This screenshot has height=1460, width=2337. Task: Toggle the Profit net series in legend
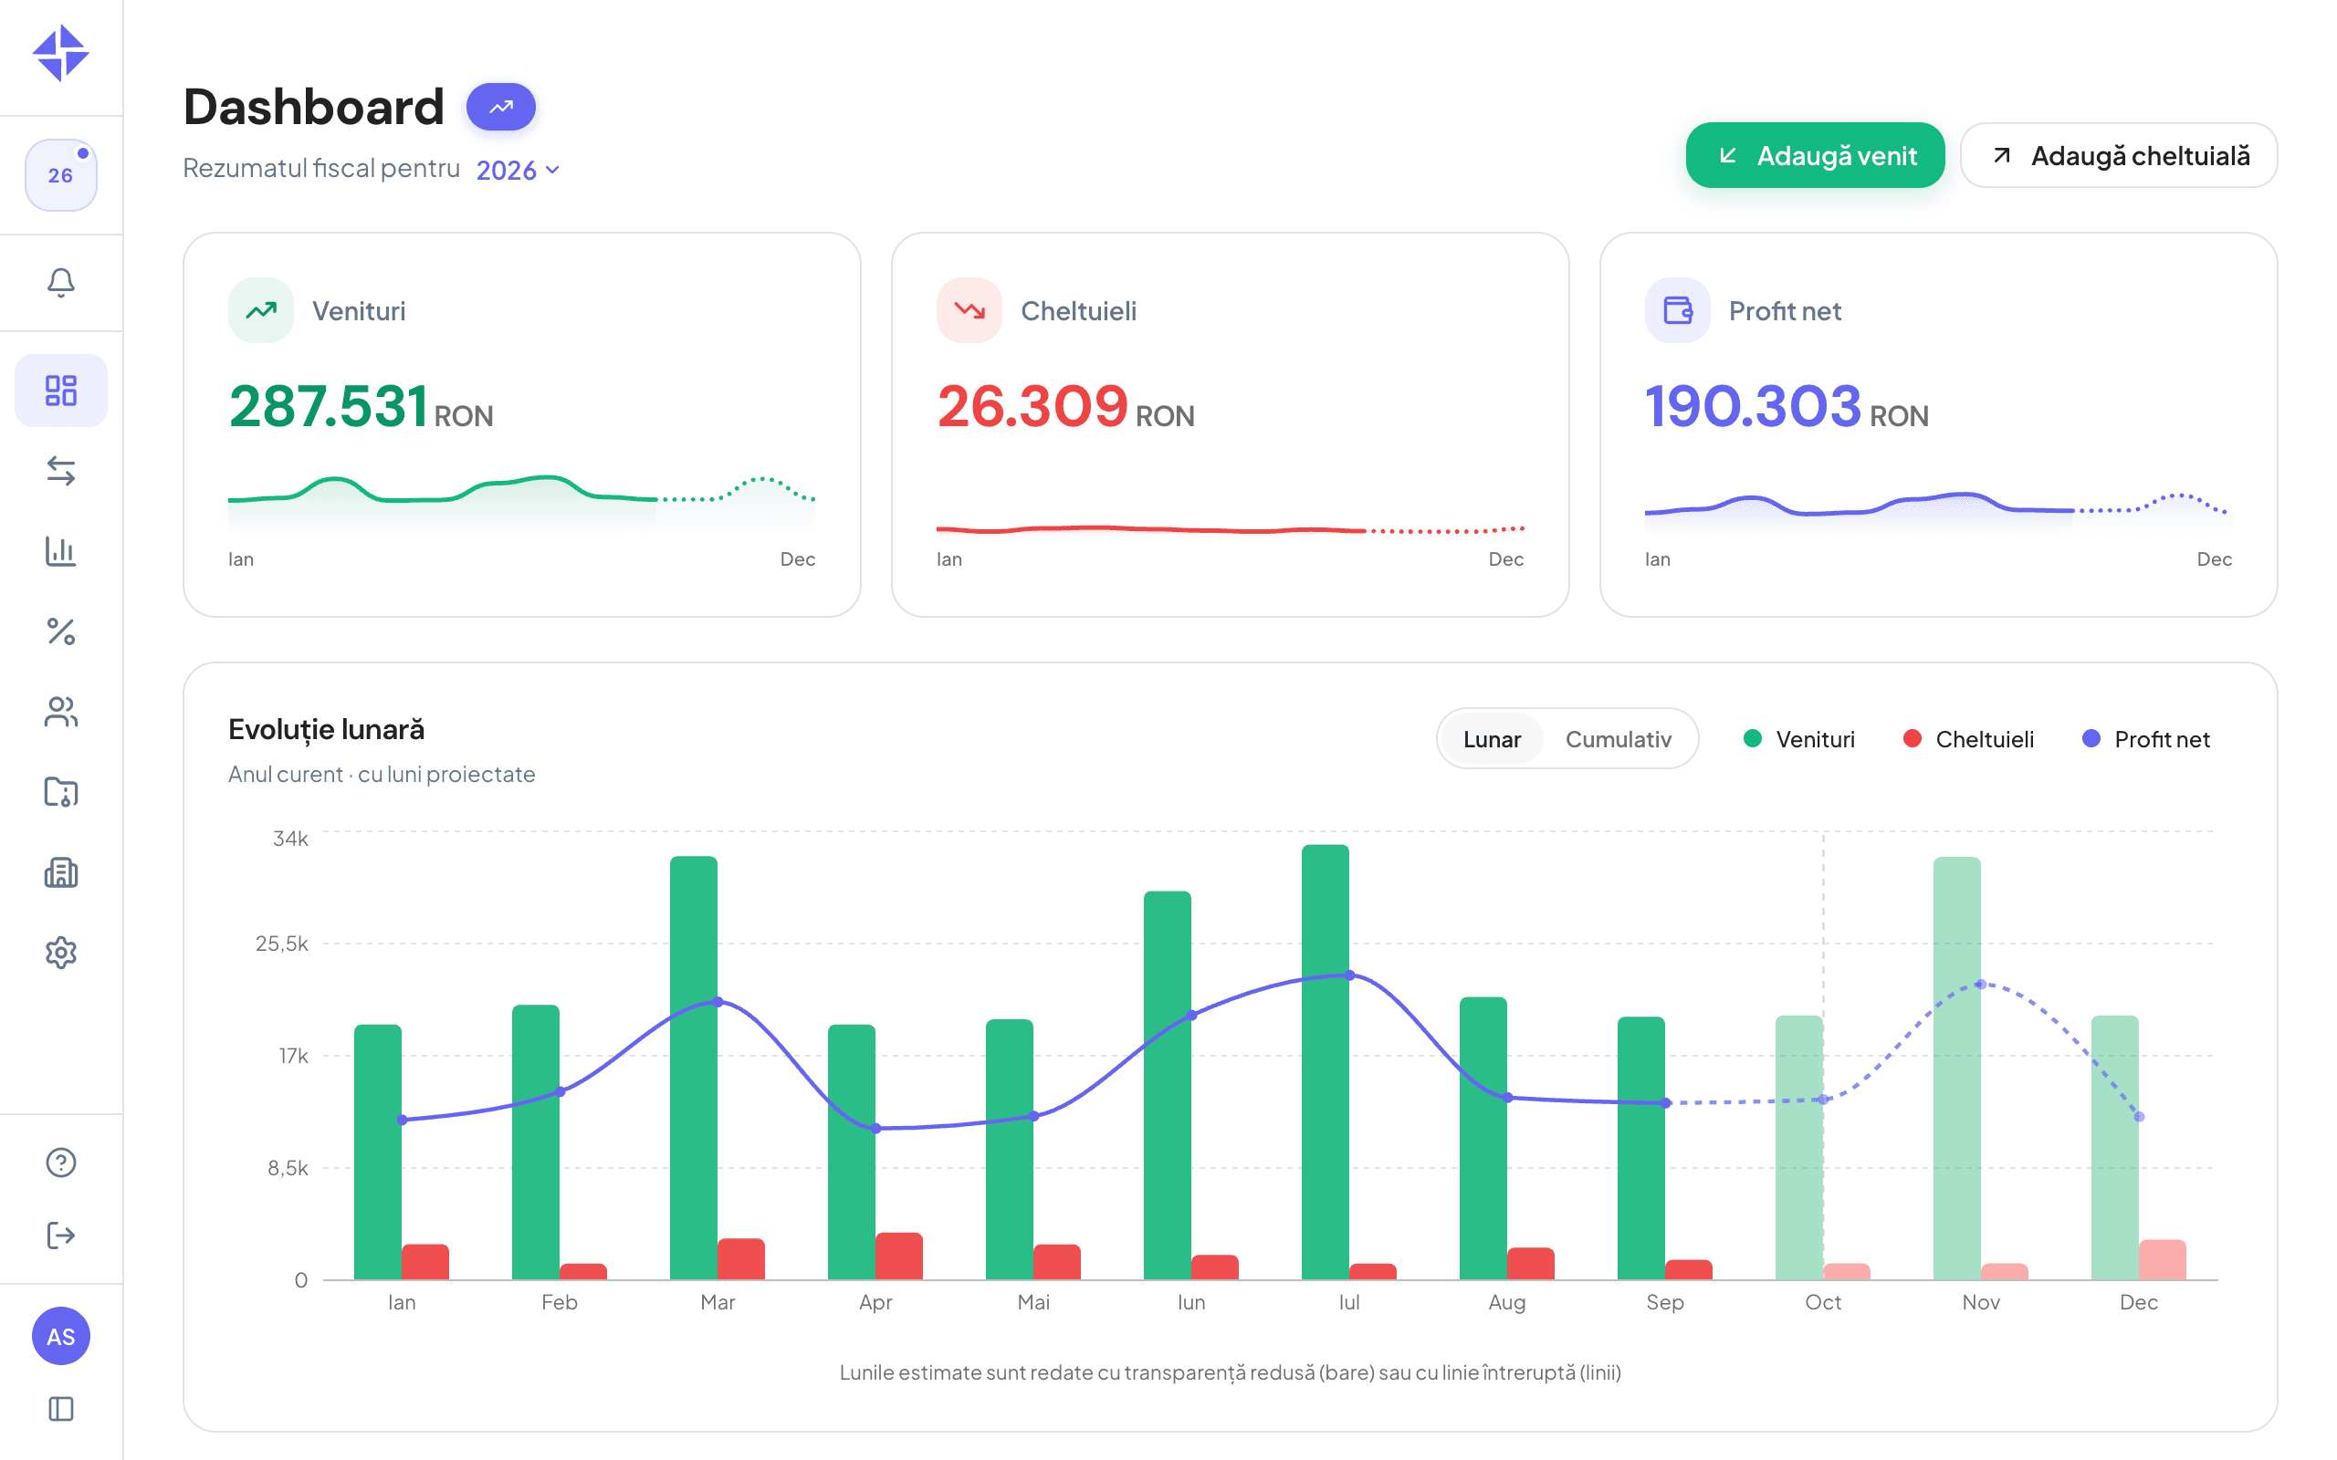(x=2146, y=739)
